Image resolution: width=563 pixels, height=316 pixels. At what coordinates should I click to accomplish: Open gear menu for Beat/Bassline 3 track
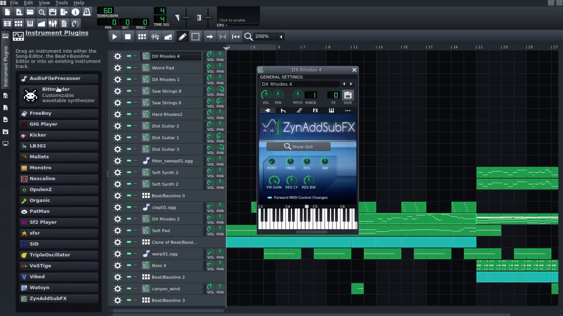tap(117, 300)
